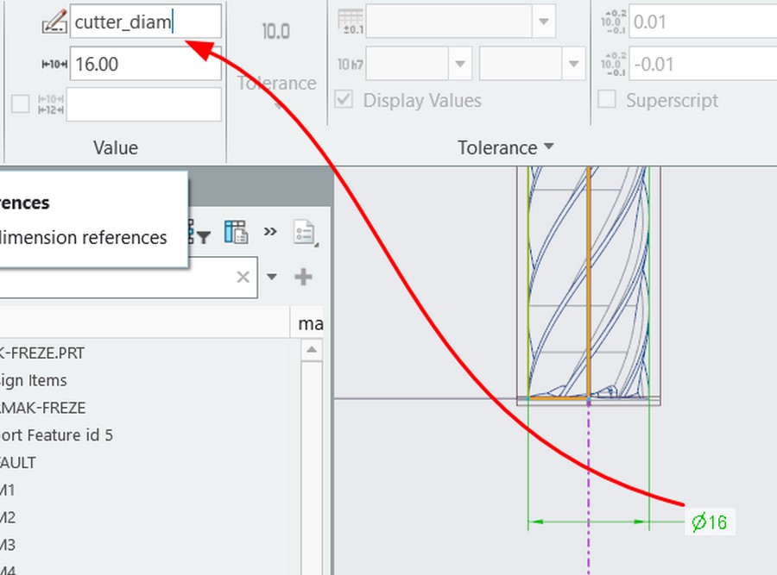Clear the search field with X
This screenshot has width=777, height=575.
click(x=243, y=277)
